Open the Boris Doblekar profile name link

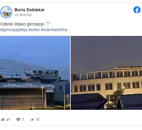pos(30,10)
